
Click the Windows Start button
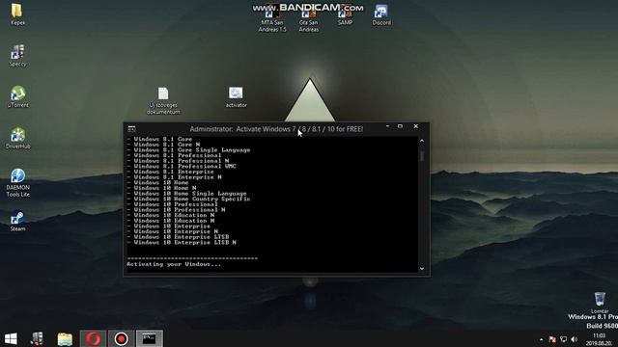tap(11, 338)
